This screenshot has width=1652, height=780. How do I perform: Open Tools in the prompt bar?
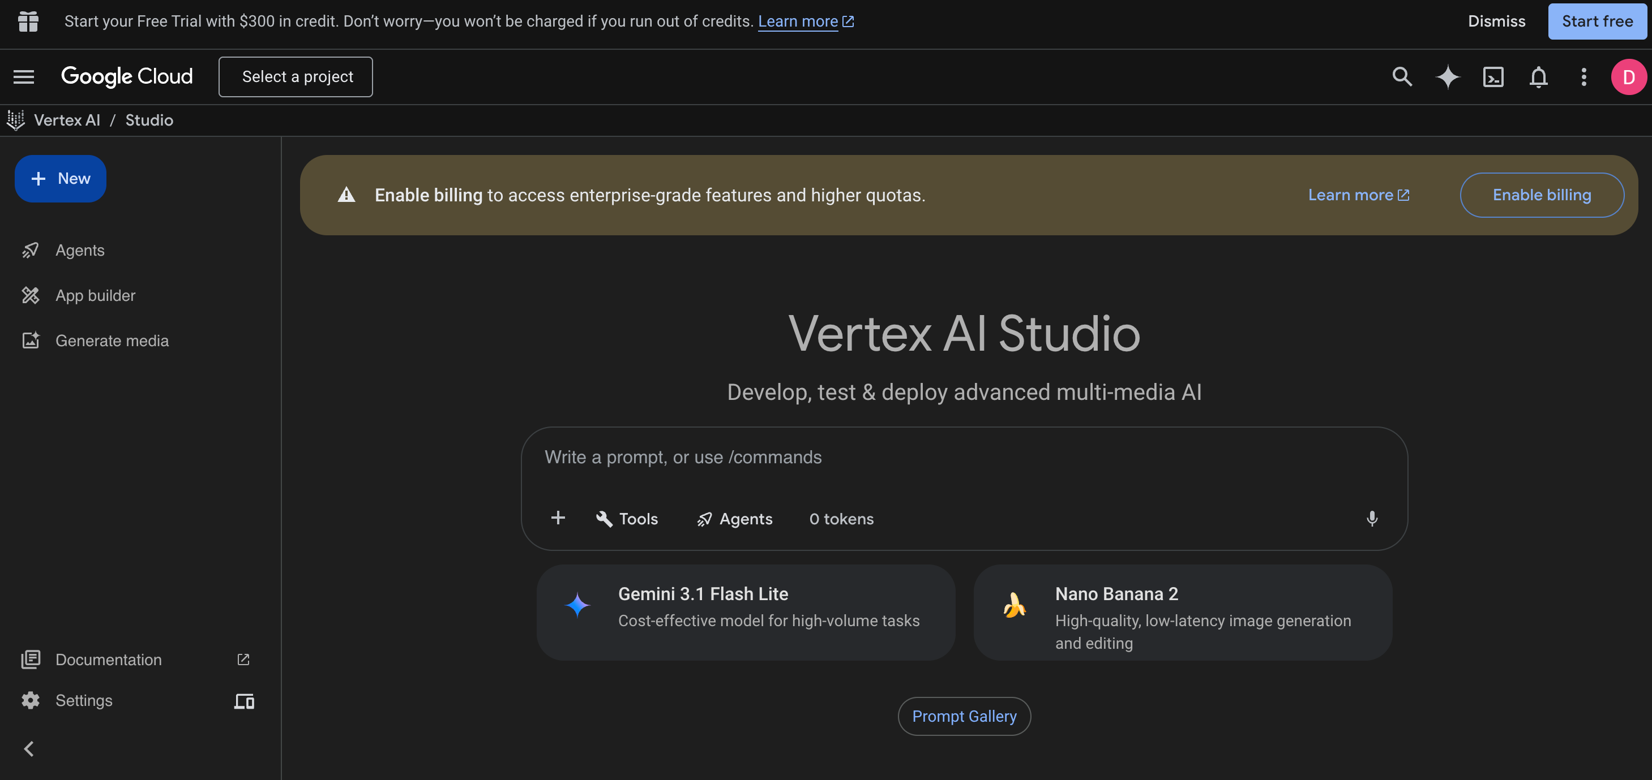click(x=627, y=518)
